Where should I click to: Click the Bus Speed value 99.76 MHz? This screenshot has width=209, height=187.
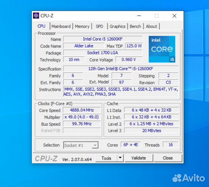pyautogui.click(x=82, y=124)
